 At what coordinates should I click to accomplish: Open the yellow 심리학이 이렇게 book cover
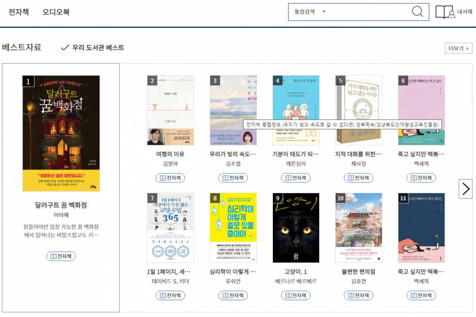[x=233, y=228]
